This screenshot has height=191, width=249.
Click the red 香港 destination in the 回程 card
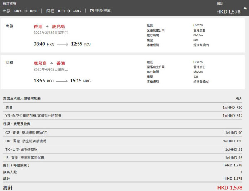pos(61,63)
